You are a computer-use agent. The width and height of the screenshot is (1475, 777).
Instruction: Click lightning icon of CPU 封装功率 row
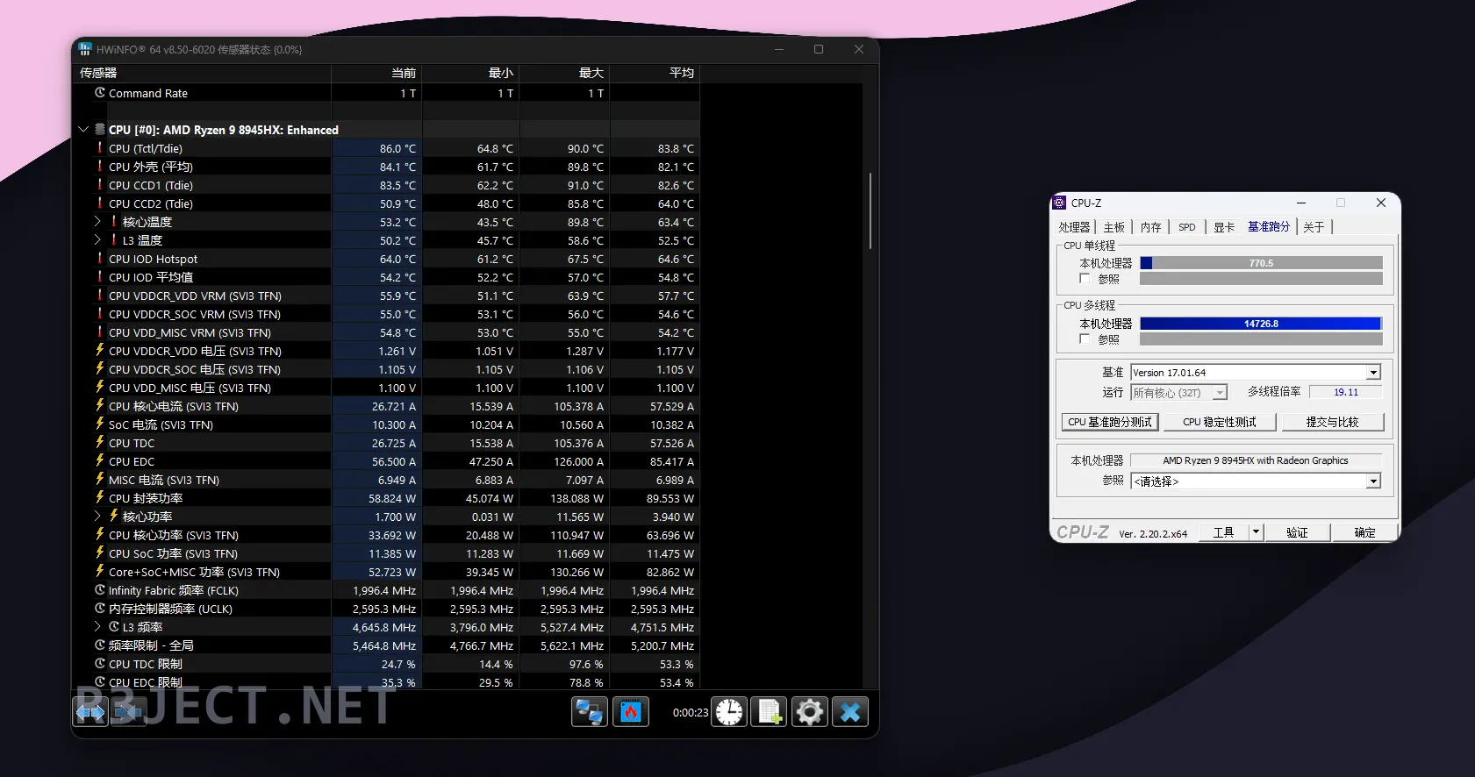[100, 498]
